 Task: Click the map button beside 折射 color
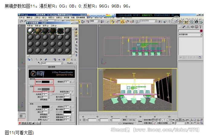click(51, 107)
